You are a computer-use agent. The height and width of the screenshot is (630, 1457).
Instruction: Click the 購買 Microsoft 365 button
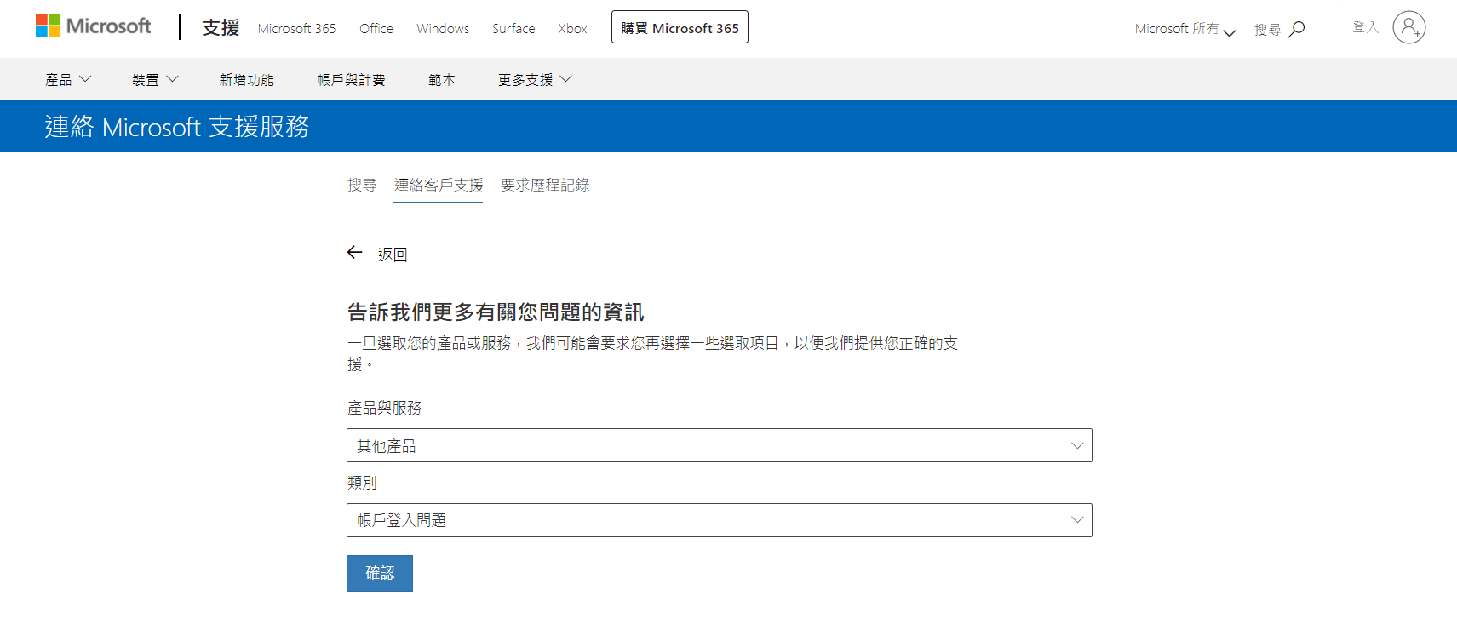(x=680, y=27)
